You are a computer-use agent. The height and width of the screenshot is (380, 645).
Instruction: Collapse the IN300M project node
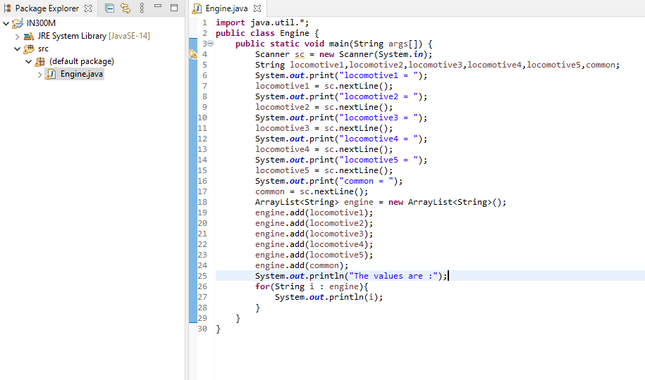6,23
